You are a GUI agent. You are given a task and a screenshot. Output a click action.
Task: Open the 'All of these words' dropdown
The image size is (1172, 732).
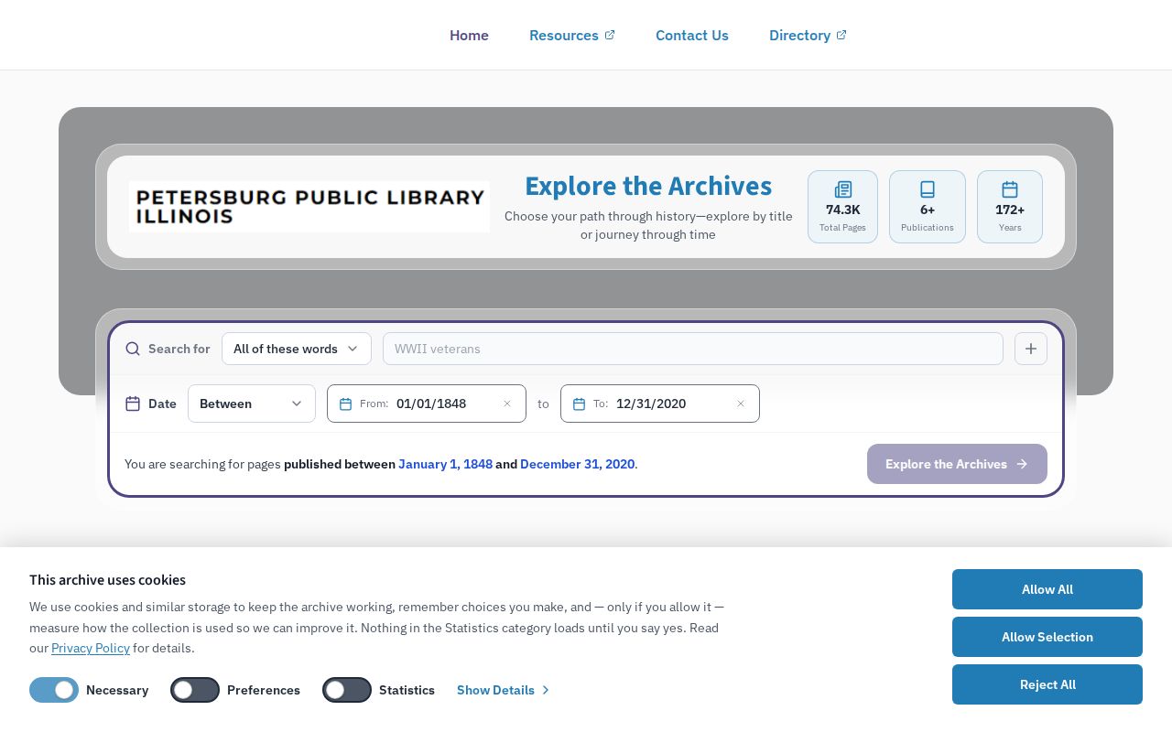click(x=297, y=349)
